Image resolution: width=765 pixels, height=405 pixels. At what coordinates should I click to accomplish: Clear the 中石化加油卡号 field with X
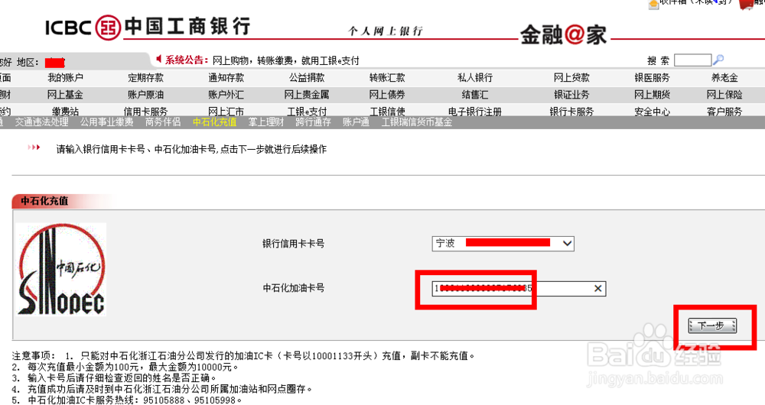click(597, 289)
